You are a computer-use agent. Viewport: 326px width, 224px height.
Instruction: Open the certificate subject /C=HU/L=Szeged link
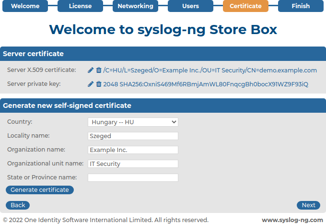210,71
